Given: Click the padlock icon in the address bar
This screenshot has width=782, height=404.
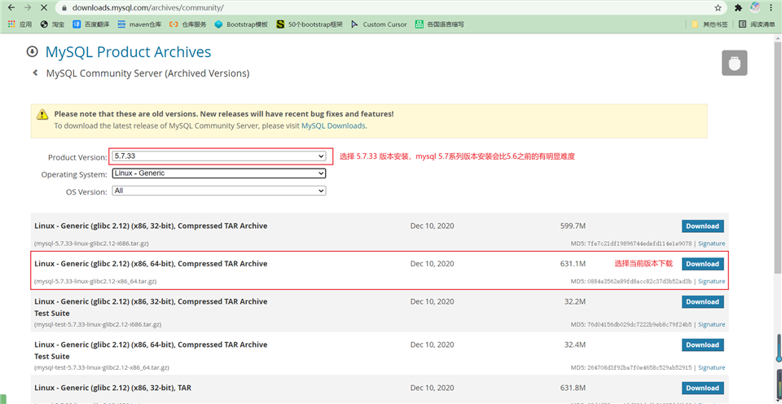Looking at the screenshot, I should tap(64, 8).
